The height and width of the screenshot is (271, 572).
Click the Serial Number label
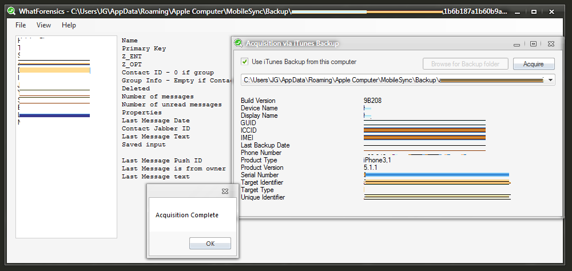259,175
